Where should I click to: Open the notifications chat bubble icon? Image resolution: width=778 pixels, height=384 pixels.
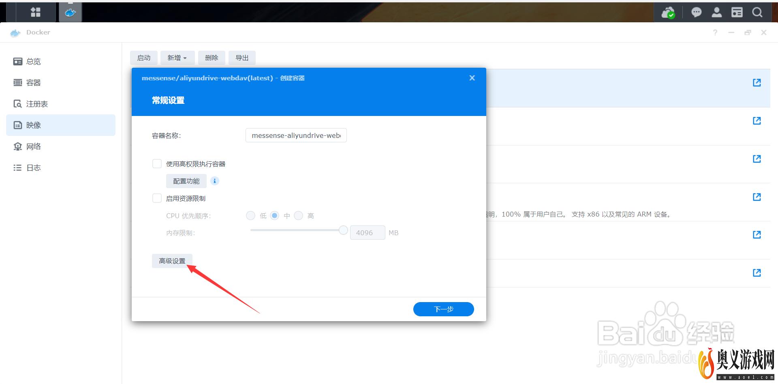tap(696, 13)
